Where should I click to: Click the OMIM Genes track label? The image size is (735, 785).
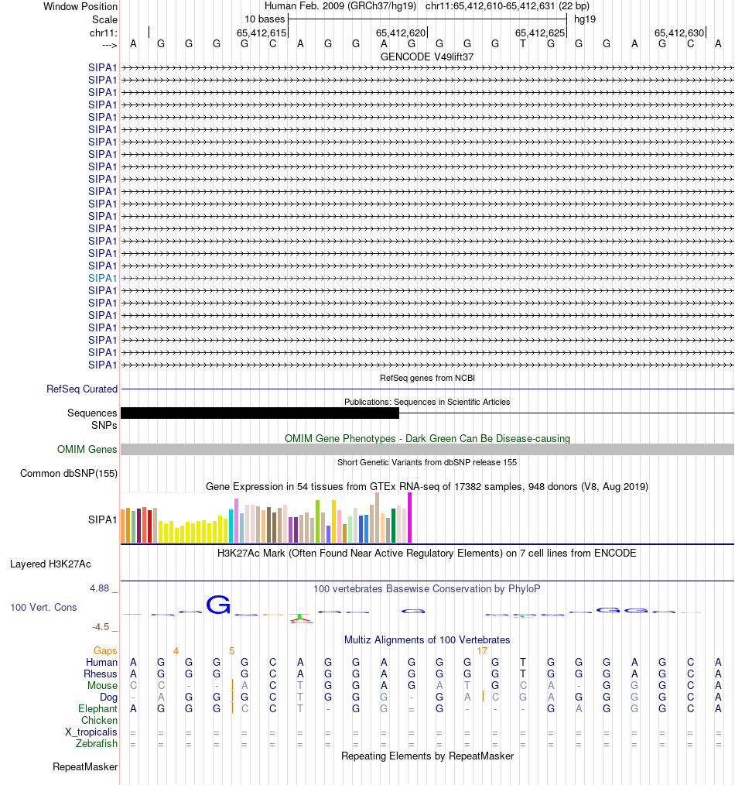(87, 450)
